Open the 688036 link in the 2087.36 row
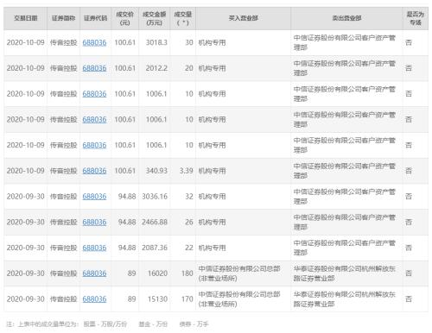The height and width of the screenshot is (333, 432). point(94,248)
